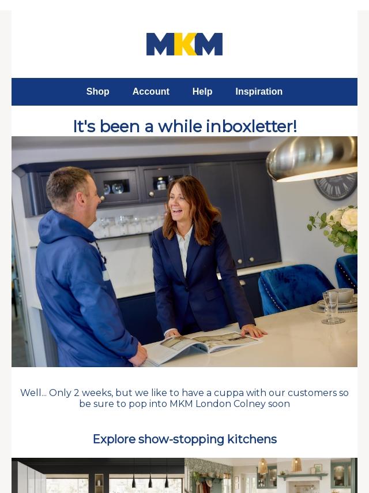Click the drinking glass on the counter
Viewport: 369px width, 493px height.
(332, 307)
